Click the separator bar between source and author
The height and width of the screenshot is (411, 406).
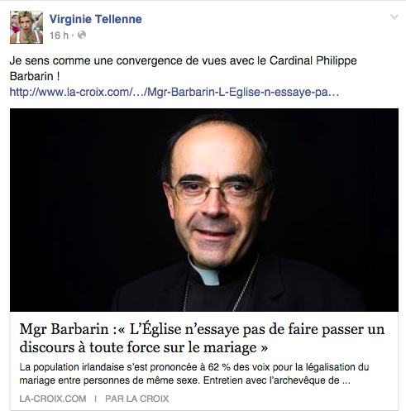pos(95,399)
